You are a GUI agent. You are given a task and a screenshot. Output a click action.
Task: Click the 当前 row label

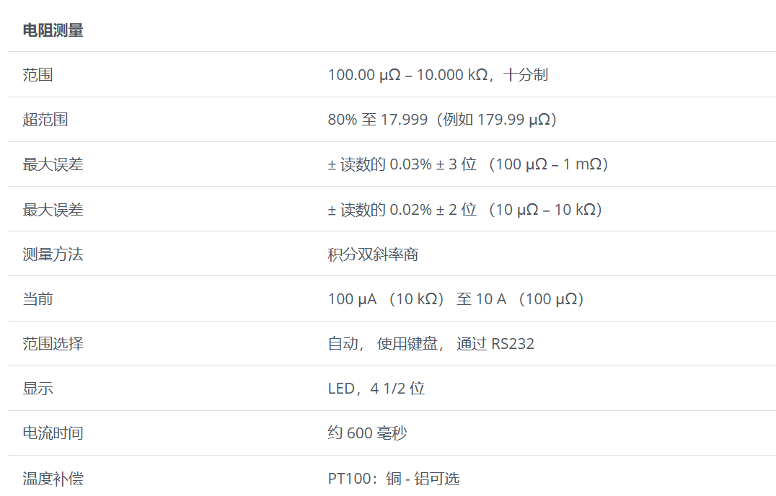pos(38,299)
